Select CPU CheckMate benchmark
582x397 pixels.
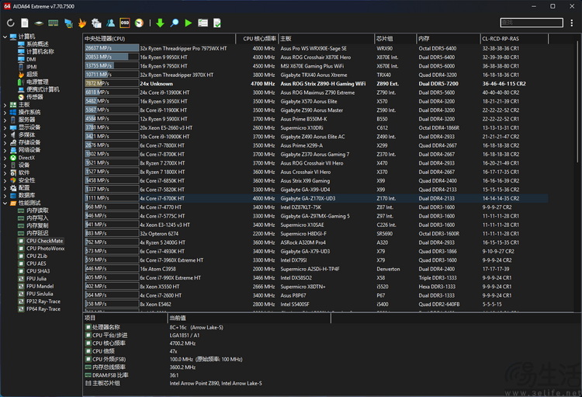point(44,241)
